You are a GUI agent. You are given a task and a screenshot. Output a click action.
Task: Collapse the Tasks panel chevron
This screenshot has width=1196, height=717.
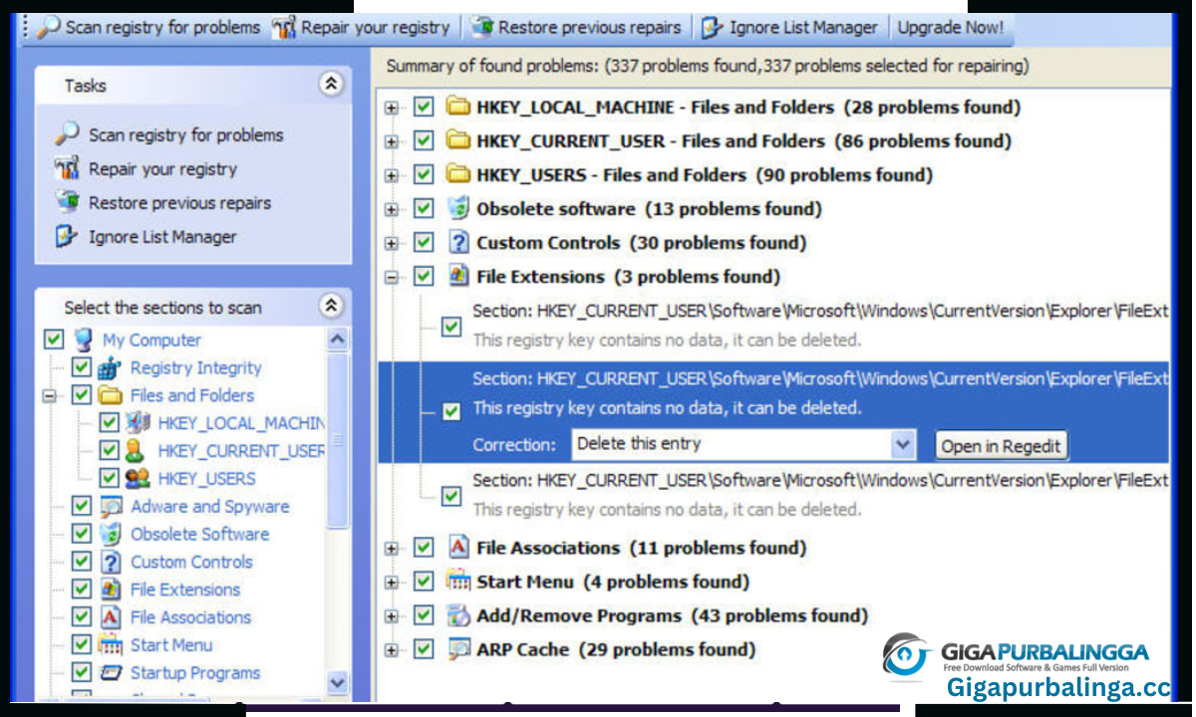331,84
